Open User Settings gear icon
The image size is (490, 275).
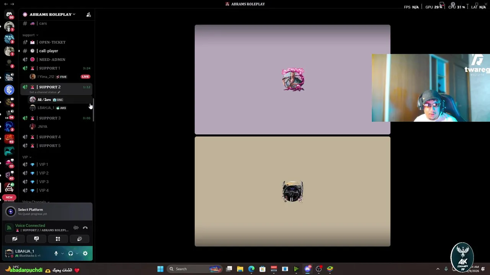coord(85,253)
